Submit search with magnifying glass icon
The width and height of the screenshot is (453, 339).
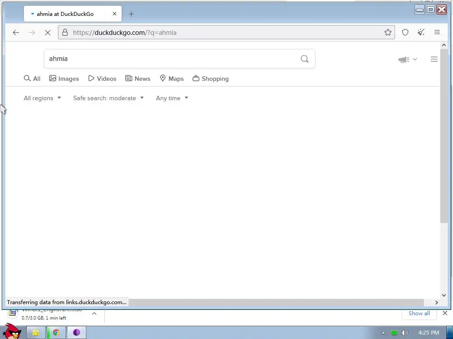pos(304,59)
